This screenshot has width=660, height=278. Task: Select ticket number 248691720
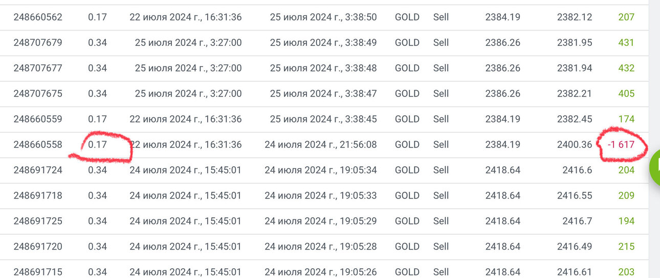38,246
